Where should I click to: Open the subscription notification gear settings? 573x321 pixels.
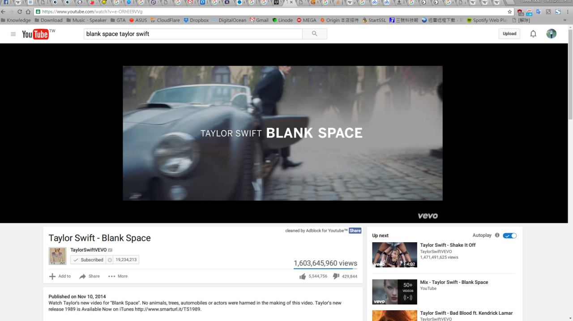(x=110, y=260)
